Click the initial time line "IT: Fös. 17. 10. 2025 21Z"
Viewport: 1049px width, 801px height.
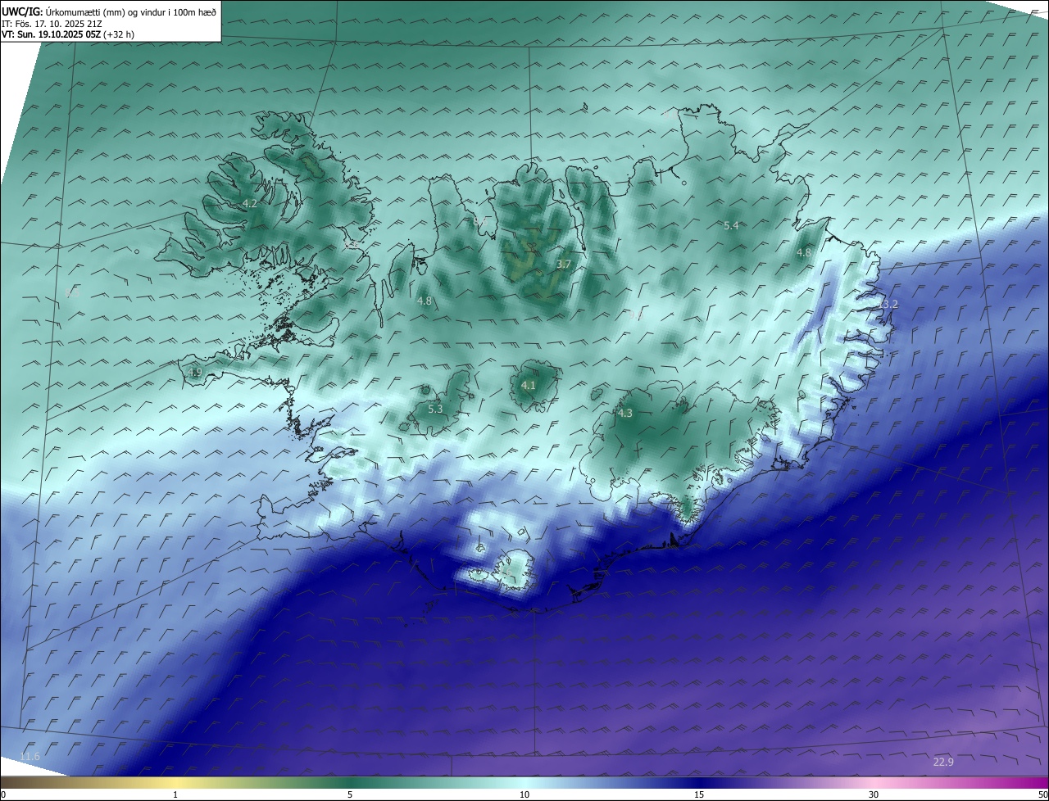pyautogui.click(x=52, y=24)
